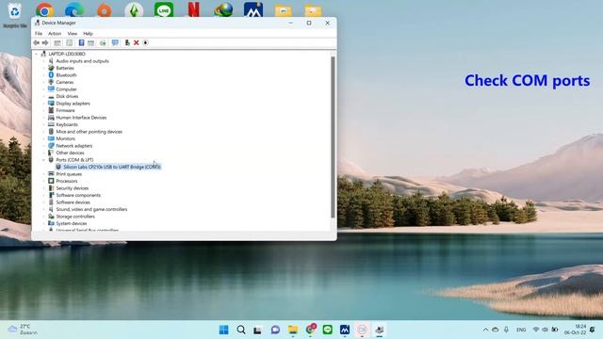Open ENG language indicator in tray
Image resolution: width=603 pixels, height=339 pixels.
tap(521, 330)
